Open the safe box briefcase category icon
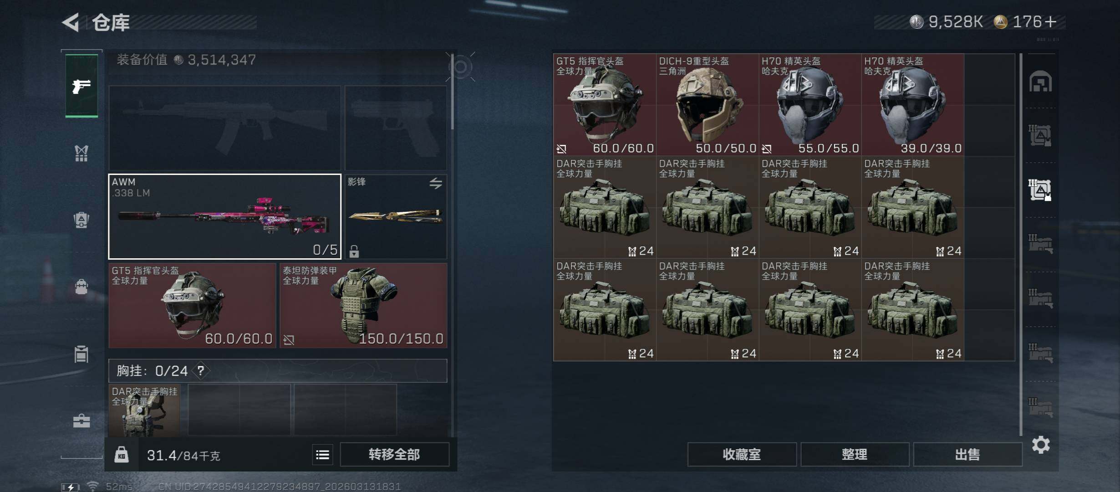1120x492 pixels. pos(81,421)
